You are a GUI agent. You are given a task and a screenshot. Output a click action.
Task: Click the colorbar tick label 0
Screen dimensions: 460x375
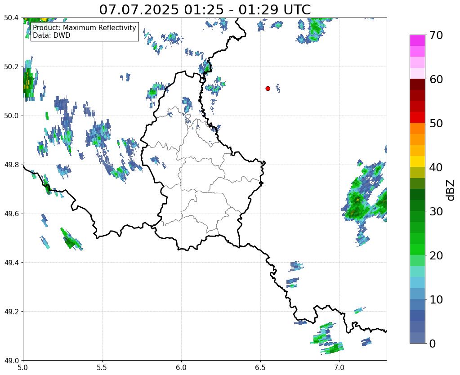coord(433,344)
